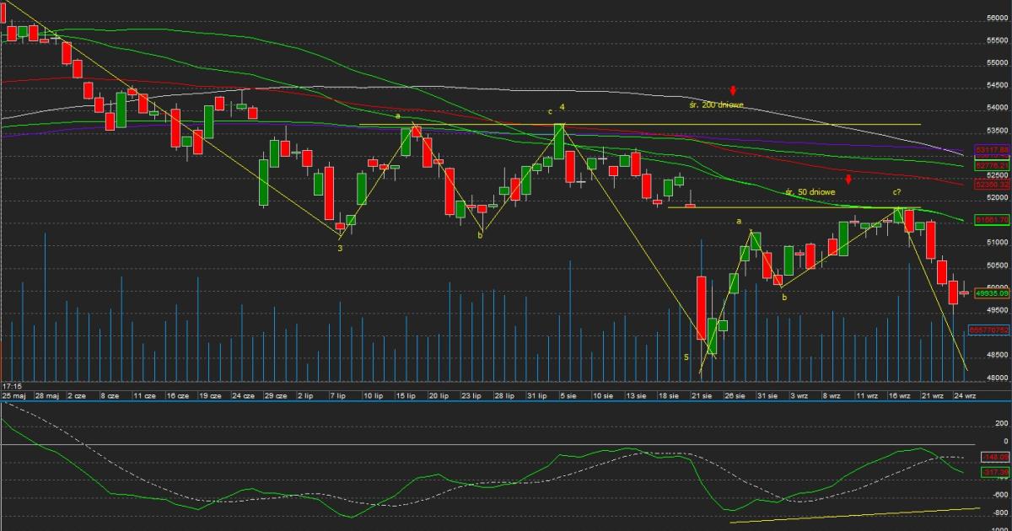Select the '25 maj' date on the time axis
This screenshot has height=531, width=1012.
pos(13,395)
